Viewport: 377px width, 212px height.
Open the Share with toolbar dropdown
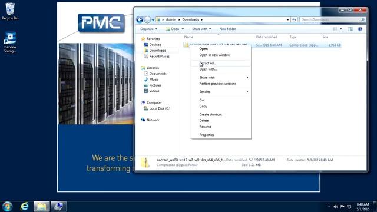click(x=201, y=29)
